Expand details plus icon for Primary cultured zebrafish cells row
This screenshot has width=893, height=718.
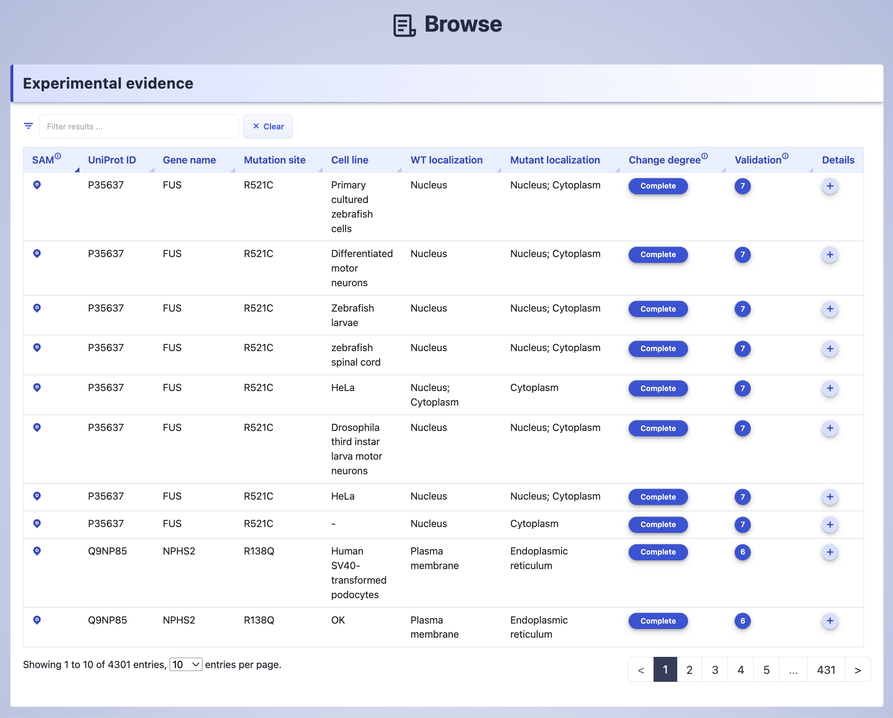(x=830, y=186)
